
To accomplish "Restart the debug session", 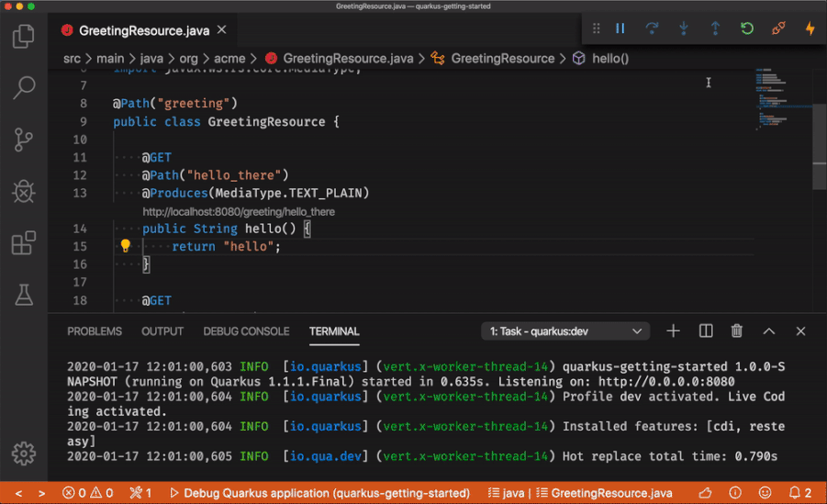I will pyautogui.click(x=747, y=28).
